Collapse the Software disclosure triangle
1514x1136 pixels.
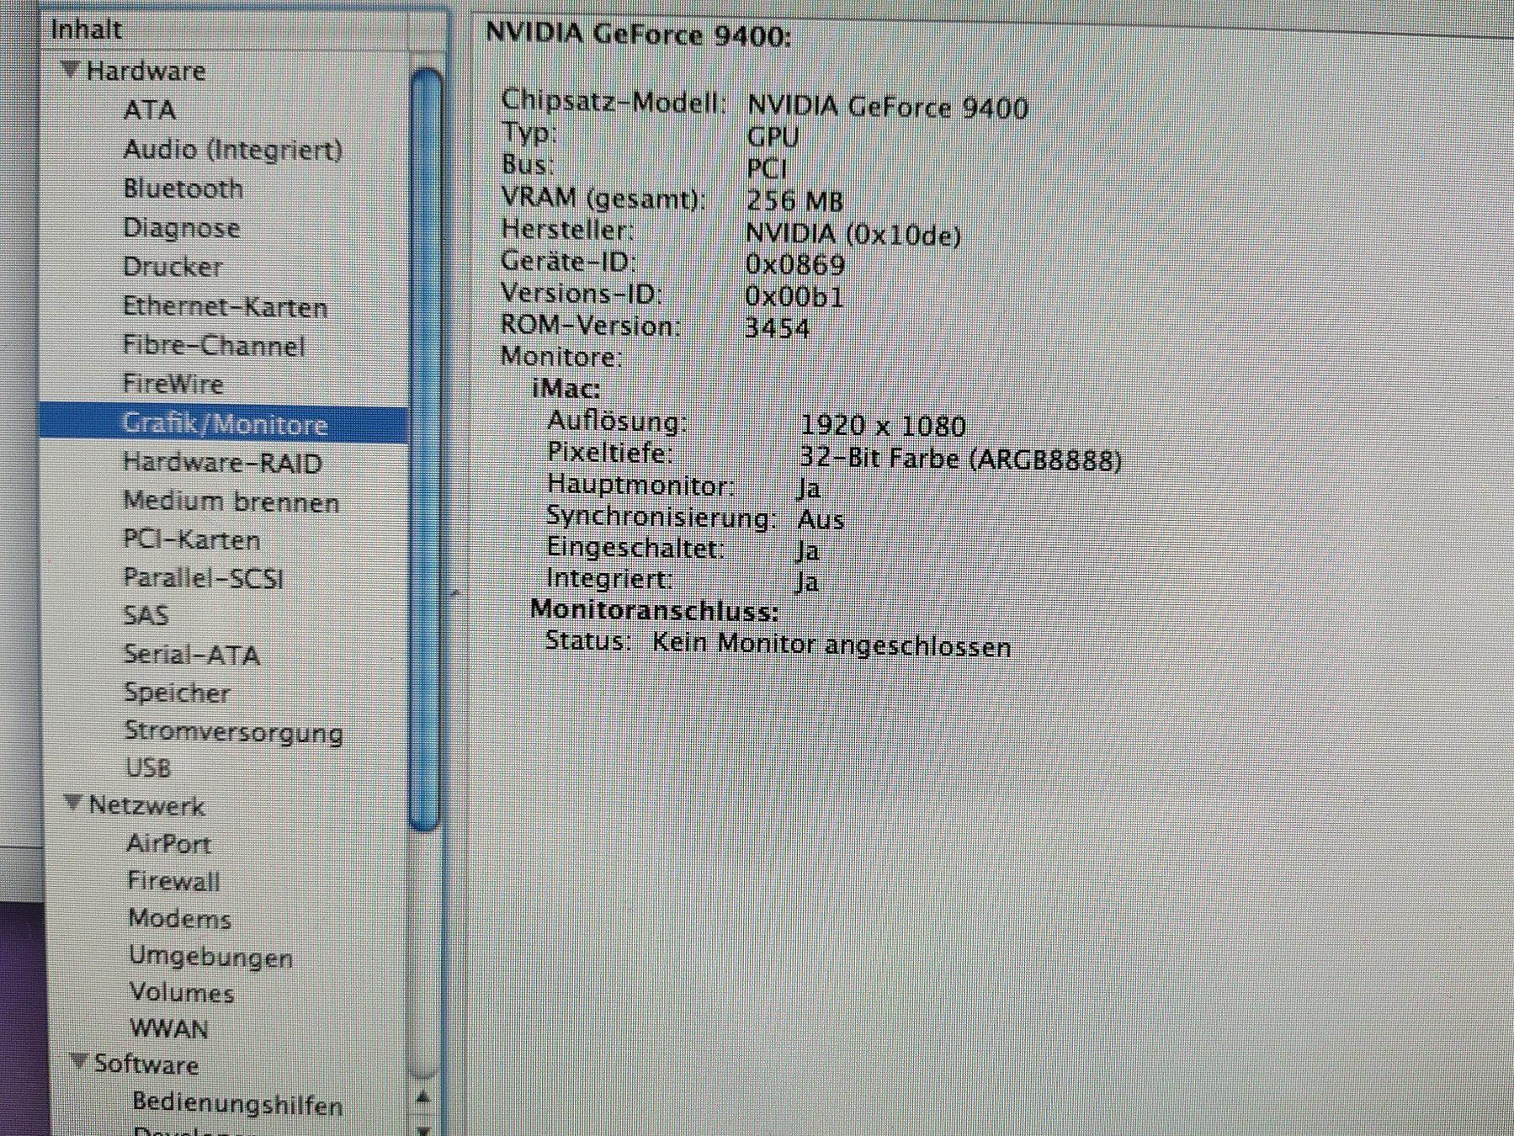79,1061
